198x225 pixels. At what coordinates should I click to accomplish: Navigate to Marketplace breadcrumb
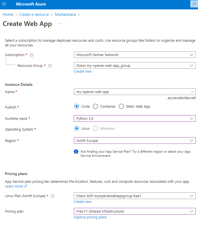[65, 14]
